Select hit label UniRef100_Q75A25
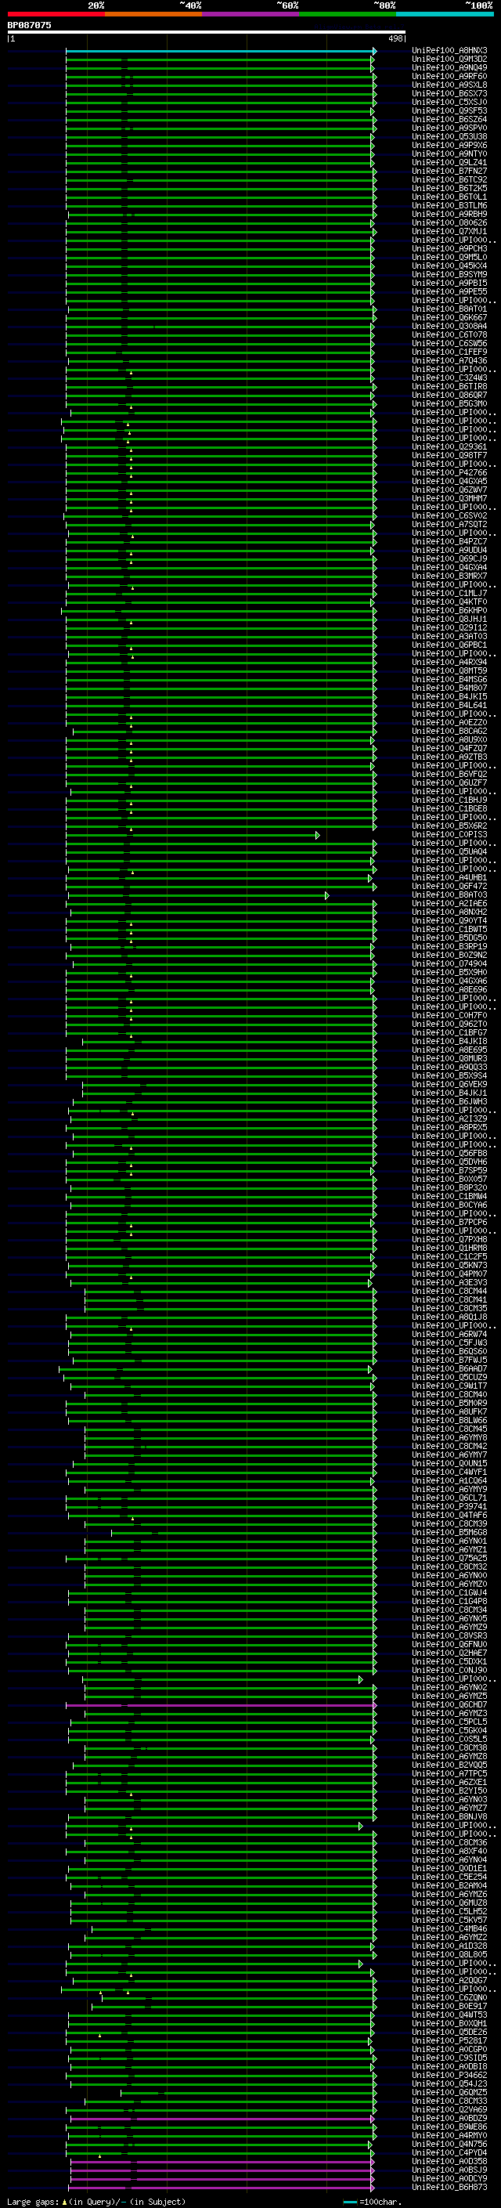 click(x=449, y=1558)
